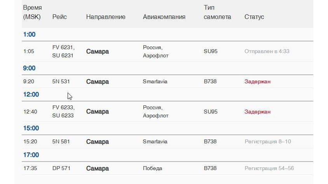Click flight number FV 6231, SU 6231
The width and height of the screenshot is (328, 184).
click(x=63, y=51)
